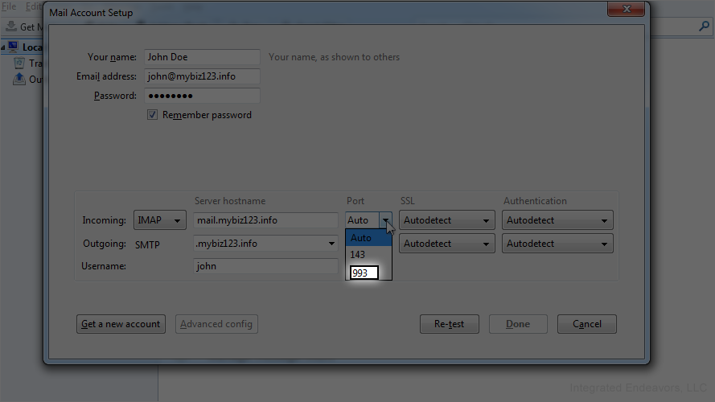This screenshot has width=715, height=402.
Task: Open the File menu
Action: [9, 6]
